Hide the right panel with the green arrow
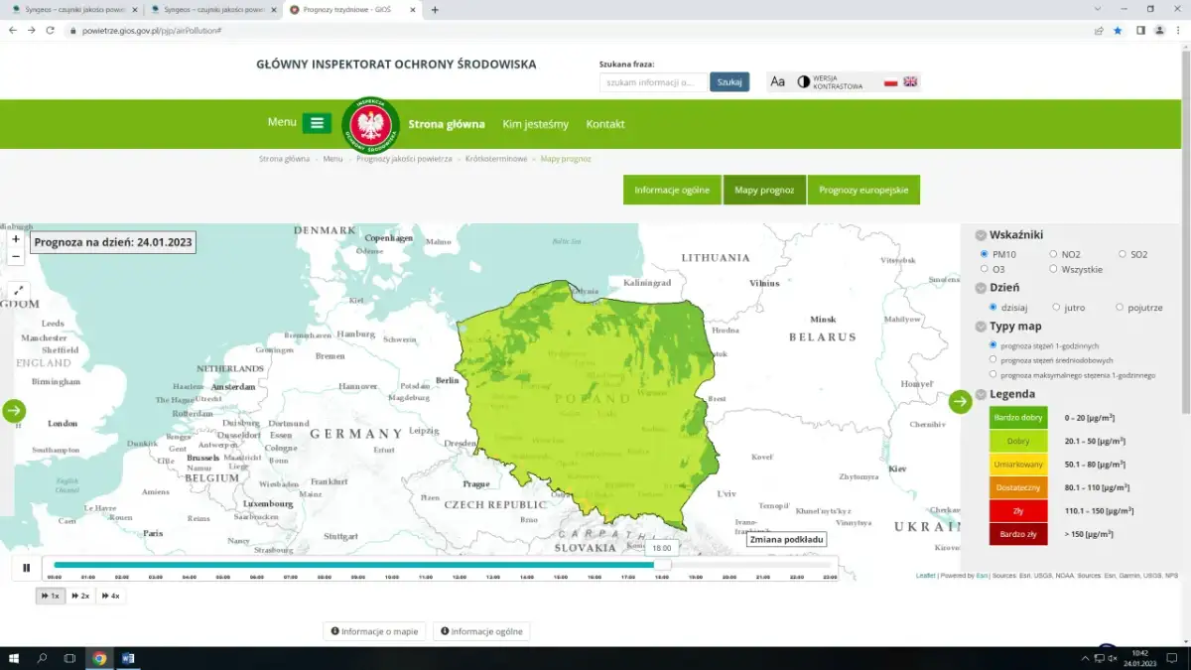Image resolution: width=1191 pixels, height=670 pixels. (x=959, y=401)
